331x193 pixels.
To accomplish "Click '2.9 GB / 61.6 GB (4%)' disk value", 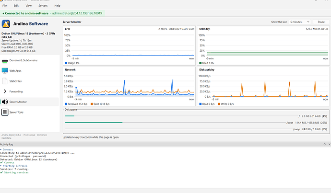I will coord(314,116).
